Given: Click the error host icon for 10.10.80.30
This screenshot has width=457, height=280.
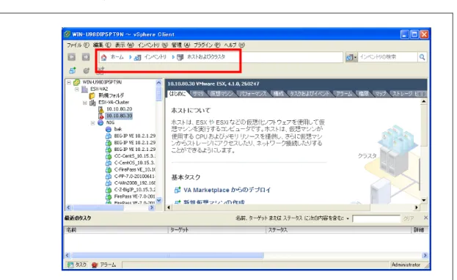Looking at the screenshot, I should pyautogui.click(x=100, y=116).
